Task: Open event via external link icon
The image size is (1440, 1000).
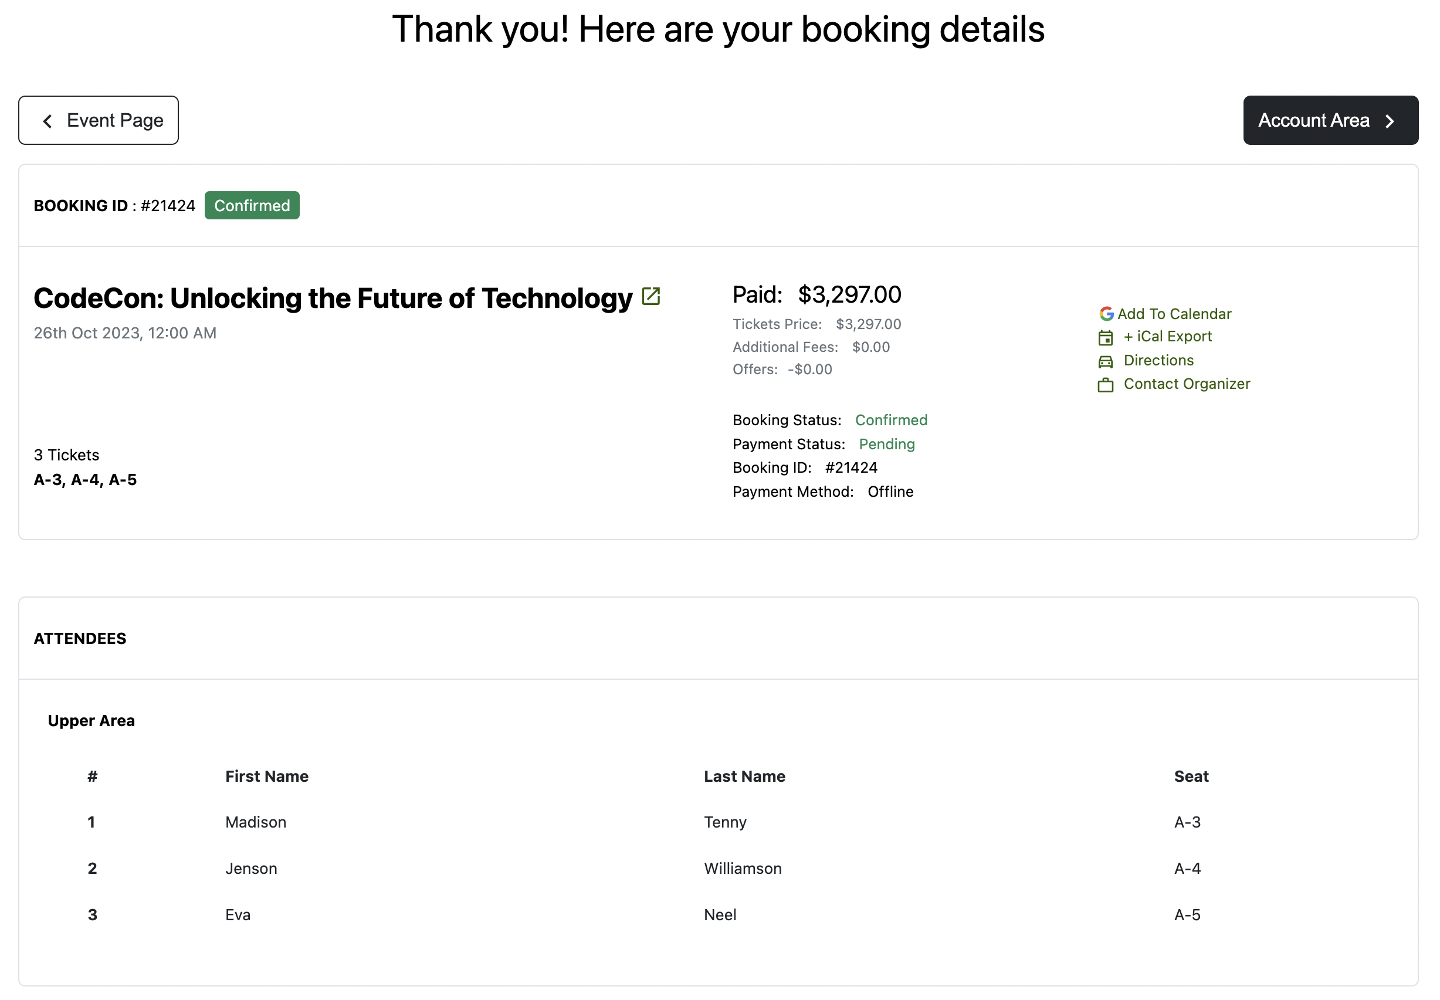Action: (651, 296)
